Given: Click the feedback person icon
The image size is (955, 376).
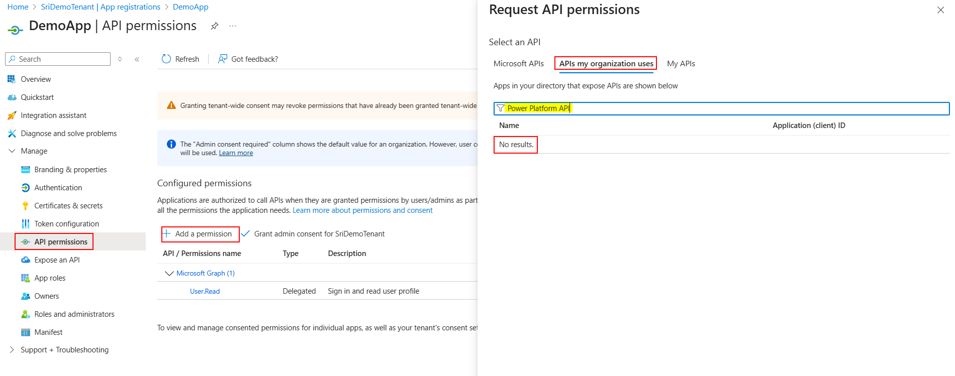Looking at the screenshot, I should pos(223,59).
